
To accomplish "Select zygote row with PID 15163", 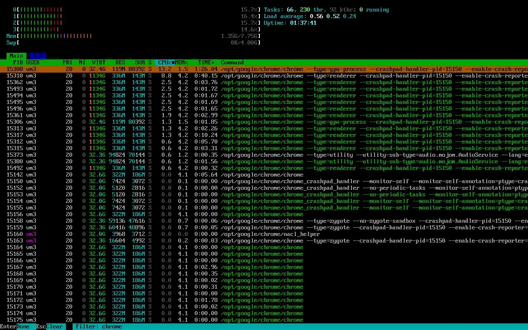I will pos(264,240).
